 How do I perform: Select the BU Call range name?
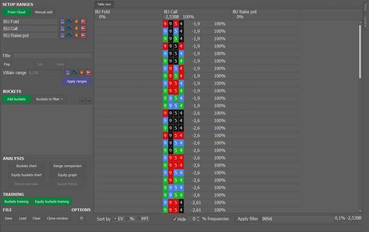(30, 29)
